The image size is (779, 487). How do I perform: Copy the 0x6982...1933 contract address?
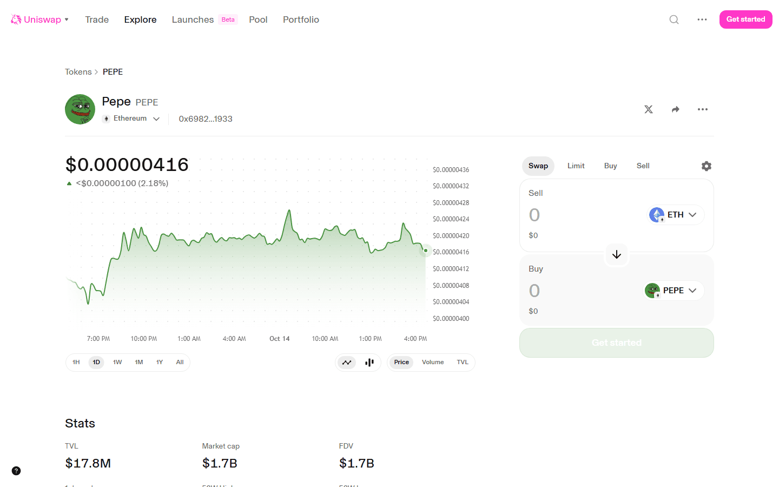point(206,119)
